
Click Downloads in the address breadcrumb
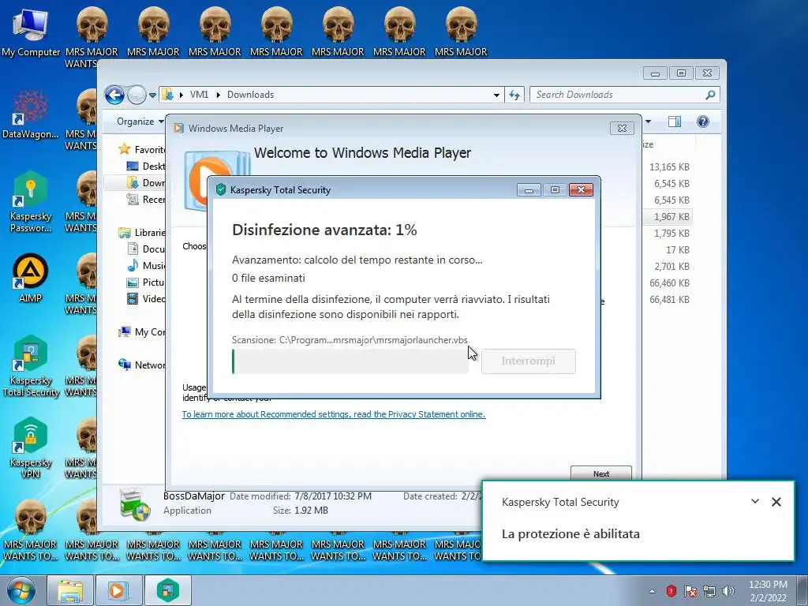pos(250,95)
